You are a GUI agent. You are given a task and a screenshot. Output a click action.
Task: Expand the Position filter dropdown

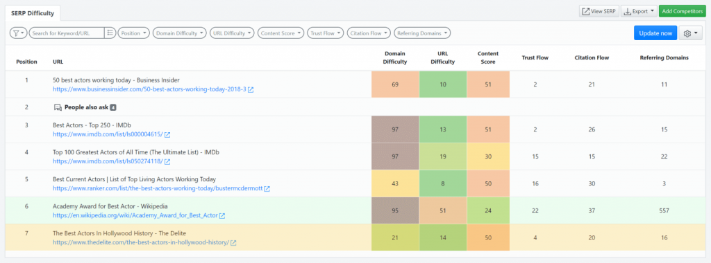(133, 33)
